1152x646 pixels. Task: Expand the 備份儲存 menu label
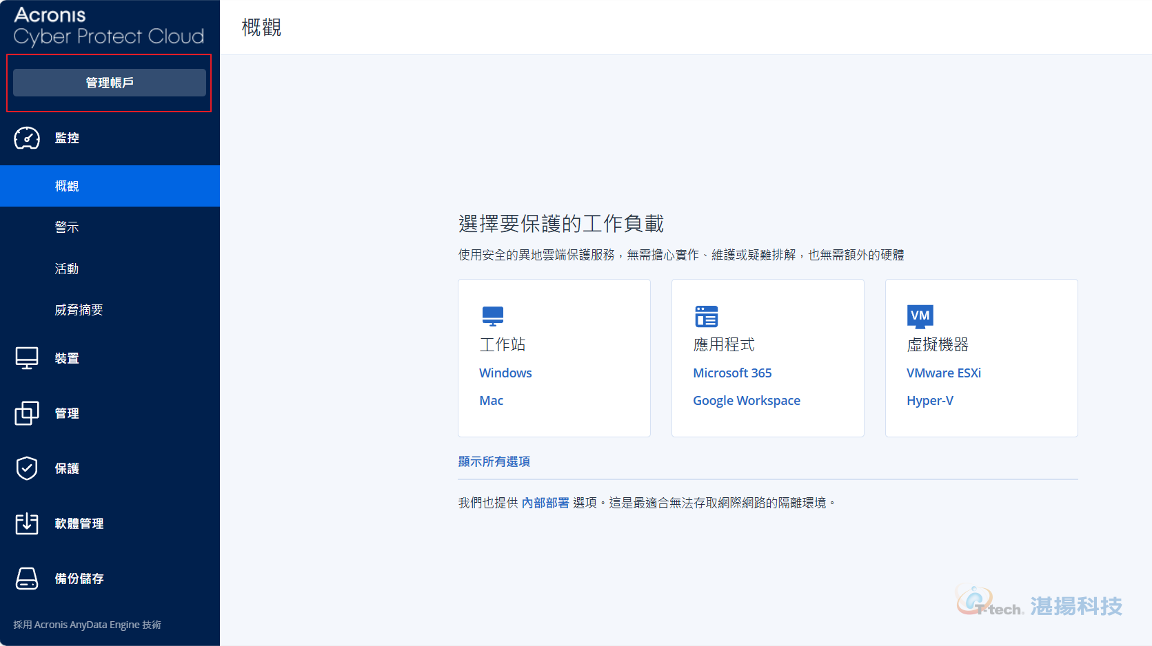click(x=79, y=579)
